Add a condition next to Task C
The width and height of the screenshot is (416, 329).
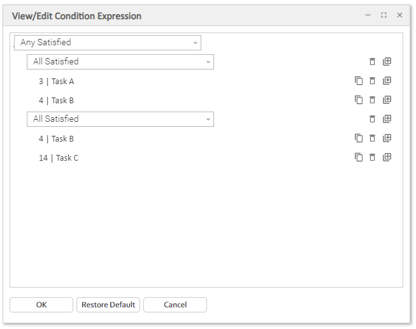pos(387,157)
